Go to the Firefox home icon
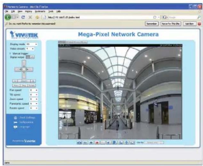 click(x=37, y=17)
